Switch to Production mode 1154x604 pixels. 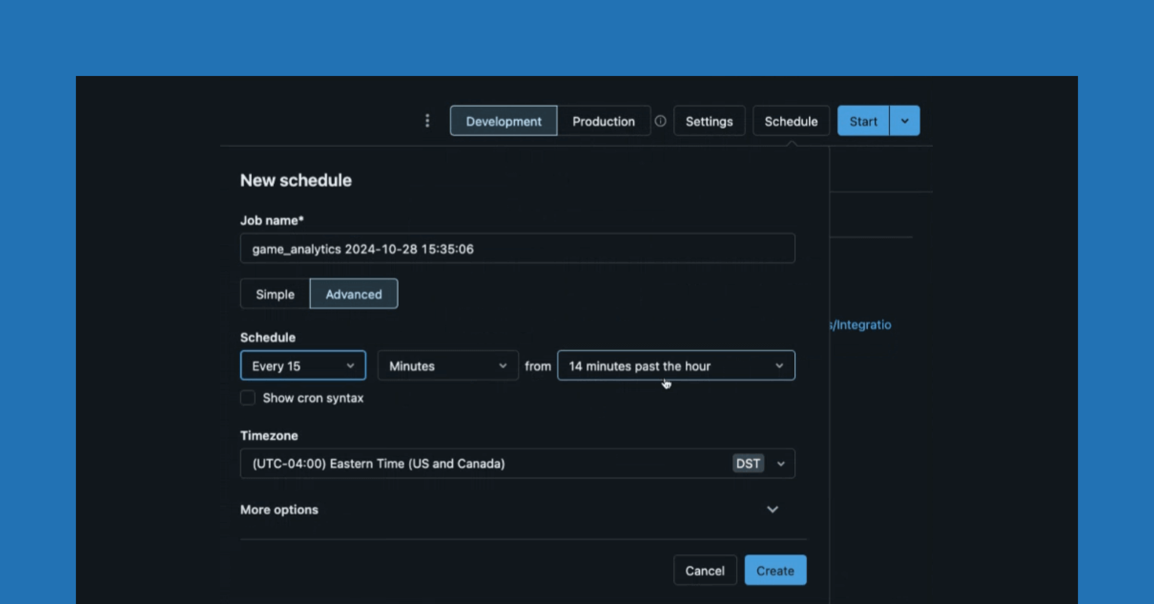(x=603, y=121)
